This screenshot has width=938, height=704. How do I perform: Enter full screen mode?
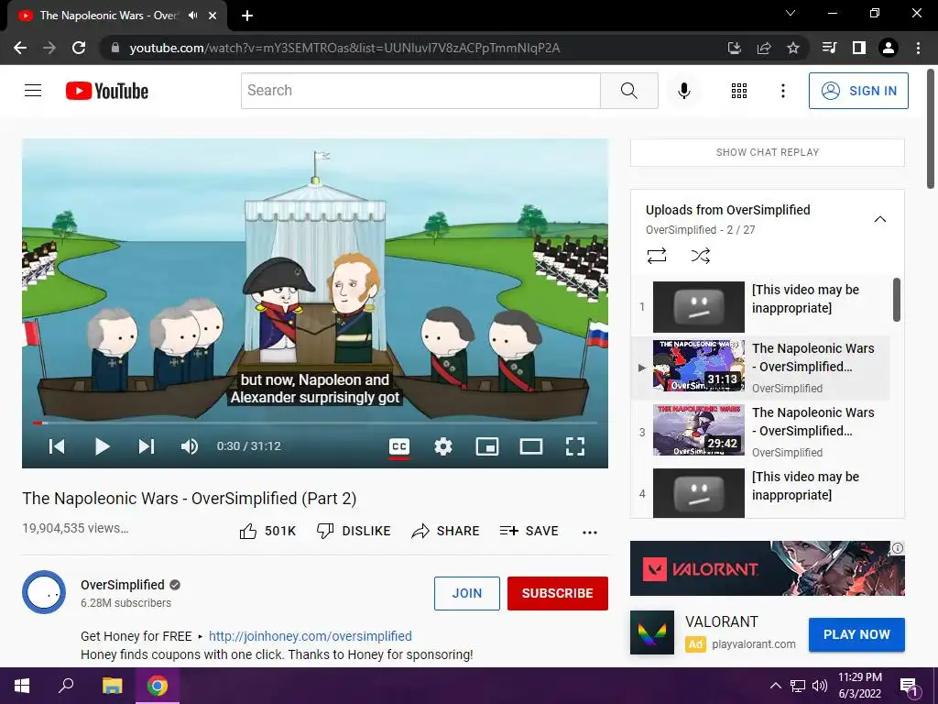pos(575,446)
